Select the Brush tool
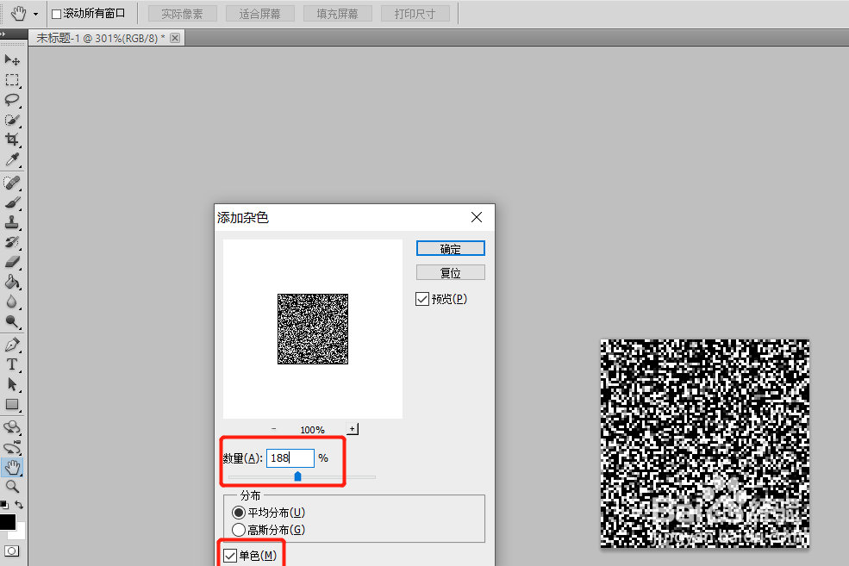Viewport: 849px width, 566px height. (12, 202)
